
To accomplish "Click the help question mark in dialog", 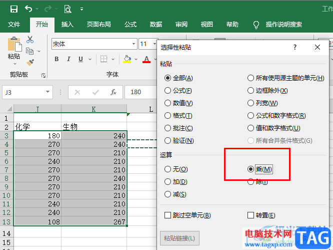I will 295,47.
